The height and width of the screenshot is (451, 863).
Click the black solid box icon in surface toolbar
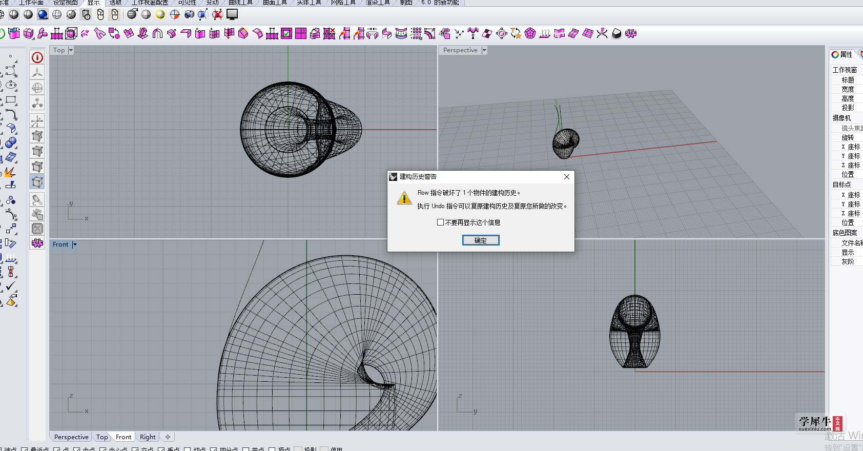click(617, 34)
